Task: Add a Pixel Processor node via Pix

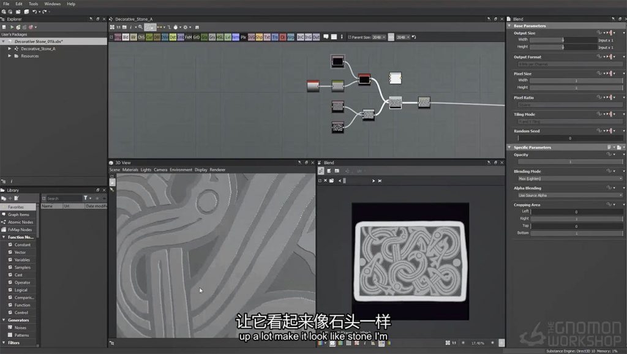Action: tap(244, 37)
